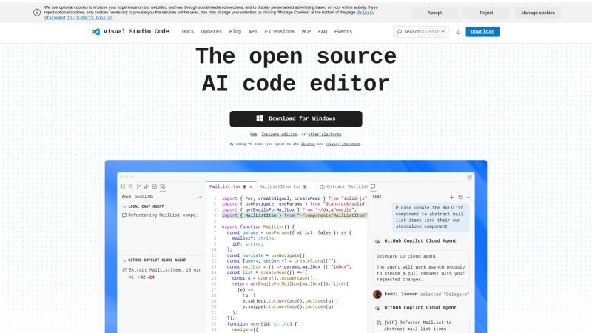Open Manage cookies options
This screenshot has height=333, width=592.
pyautogui.click(x=538, y=13)
